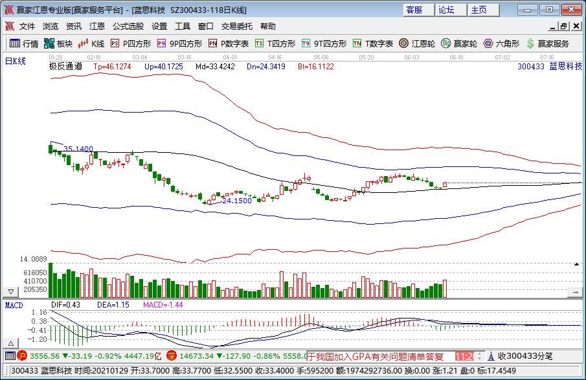Click the 06-18 date on time axis
This screenshot has width=586, height=380.
click(x=456, y=57)
